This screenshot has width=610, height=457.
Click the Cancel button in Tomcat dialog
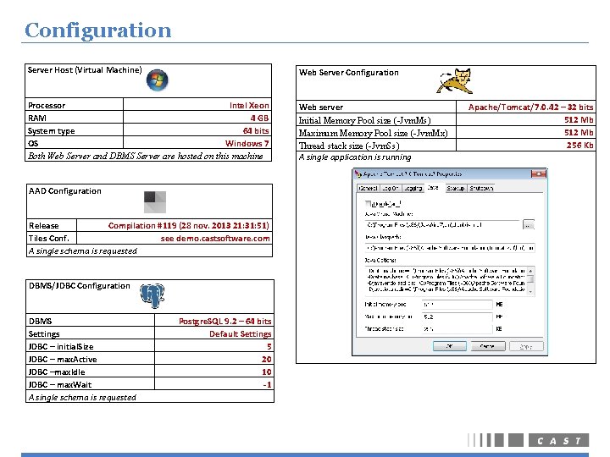coord(488,346)
